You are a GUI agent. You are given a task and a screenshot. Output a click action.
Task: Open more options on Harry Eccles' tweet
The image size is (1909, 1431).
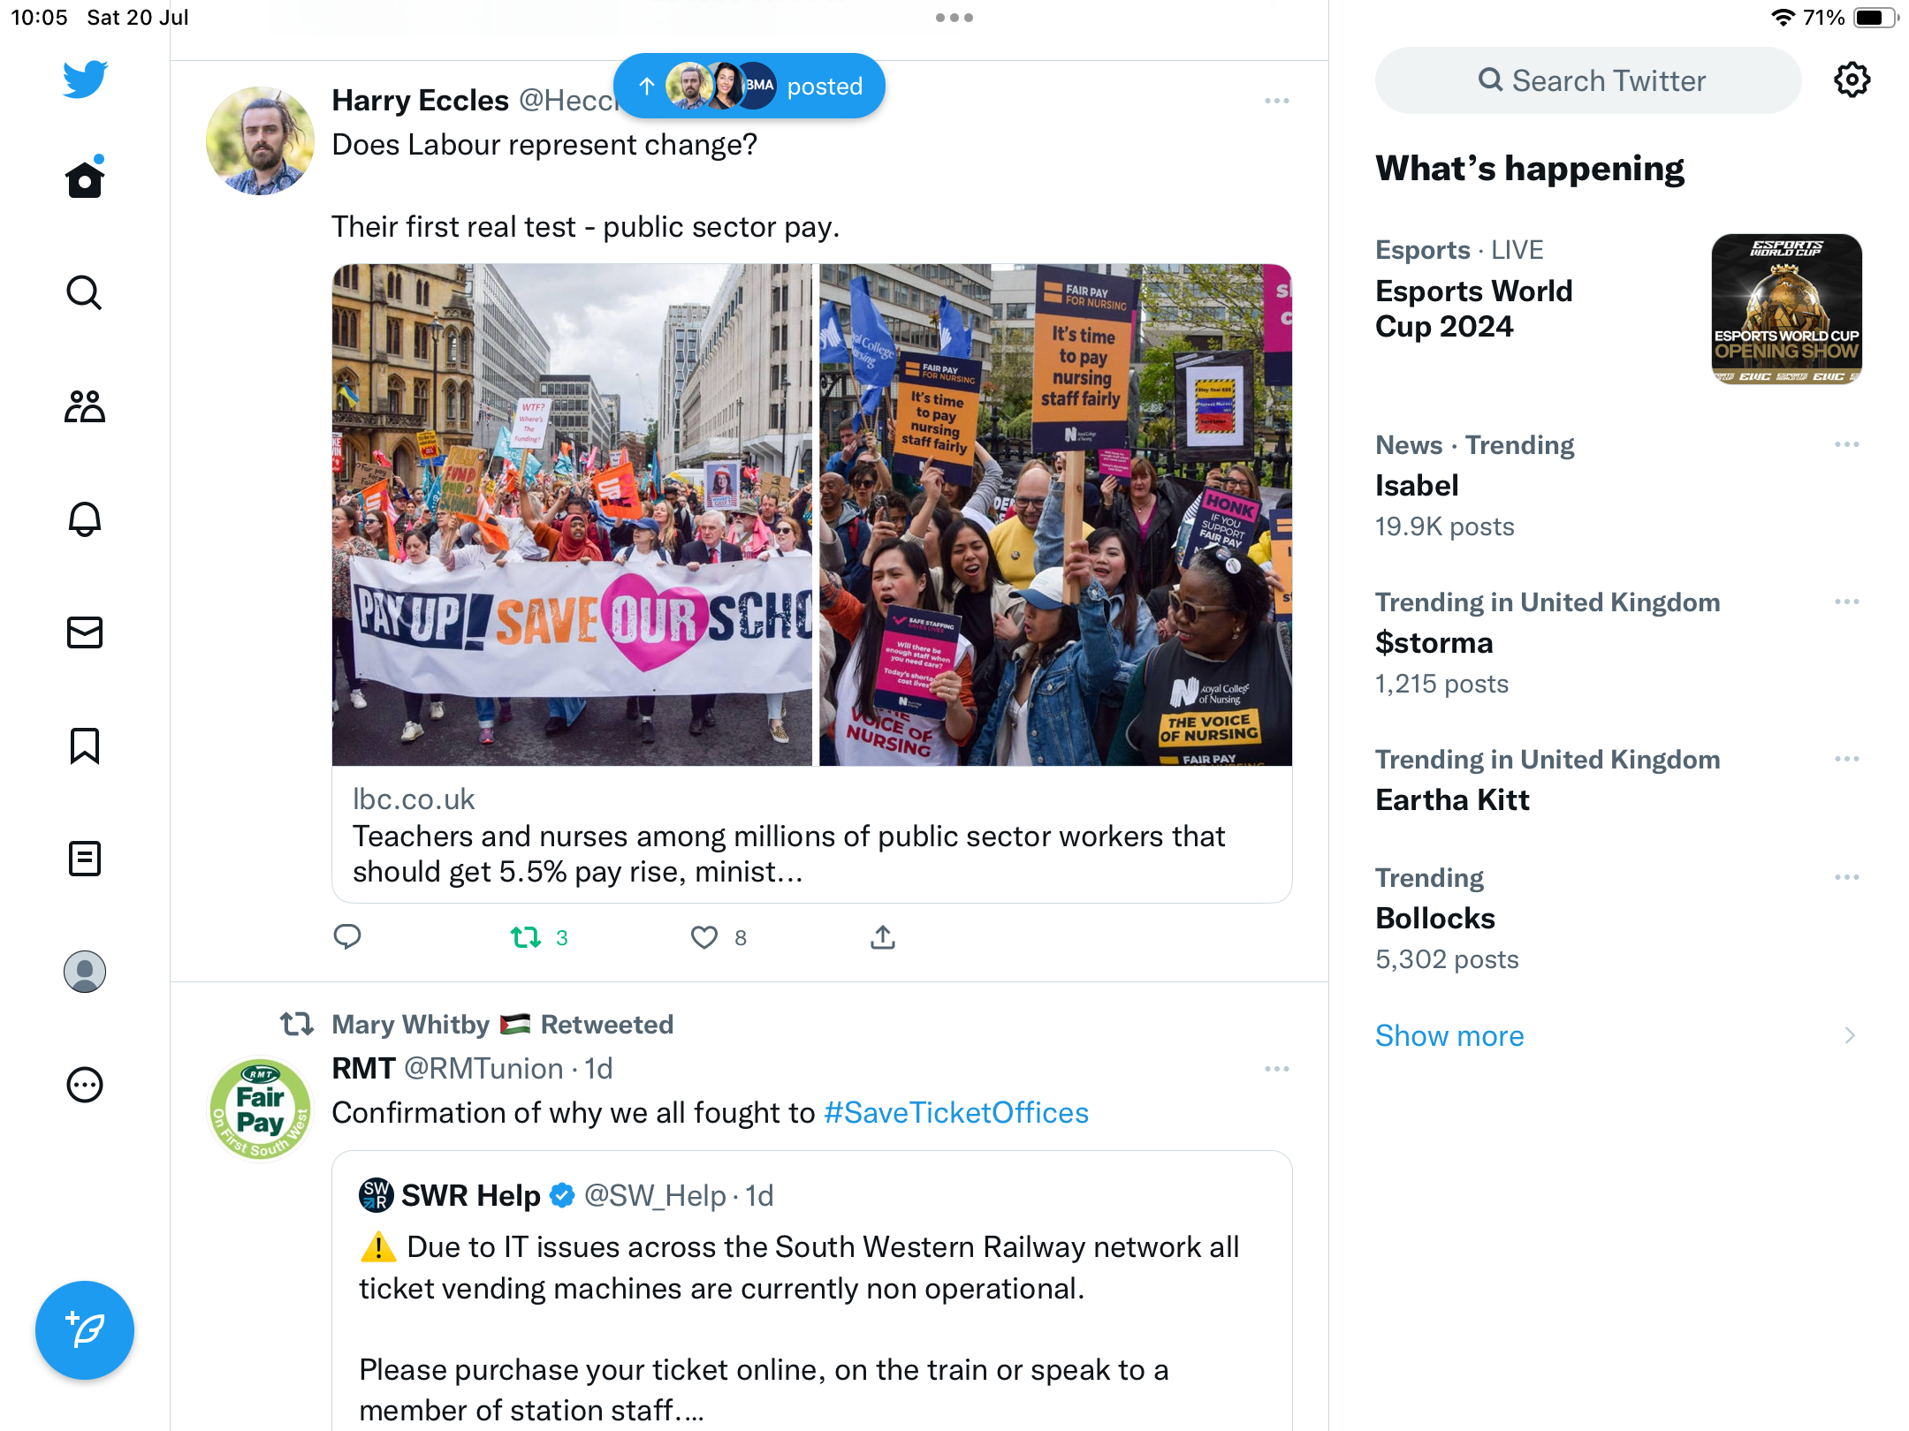pyautogui.click(x=1276, y=102)
